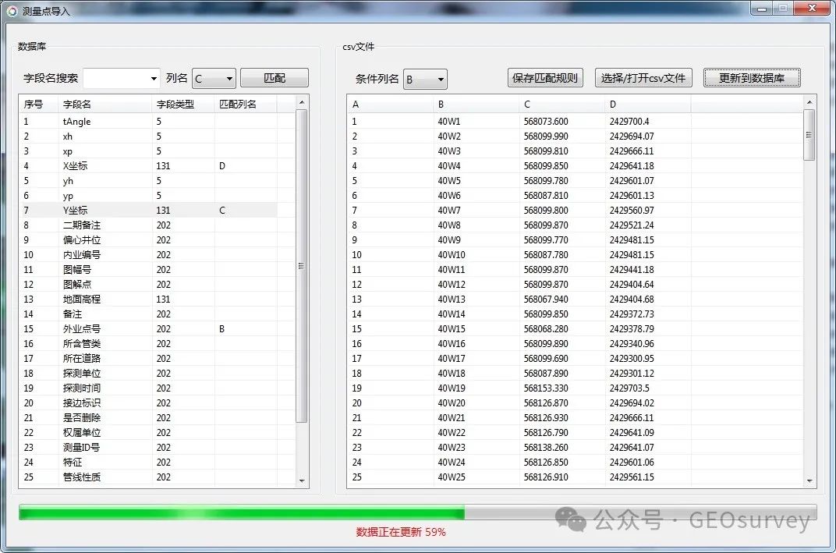836x553 pixels.
Task: Select the 内业编号 field row
Action: (148, 255)
